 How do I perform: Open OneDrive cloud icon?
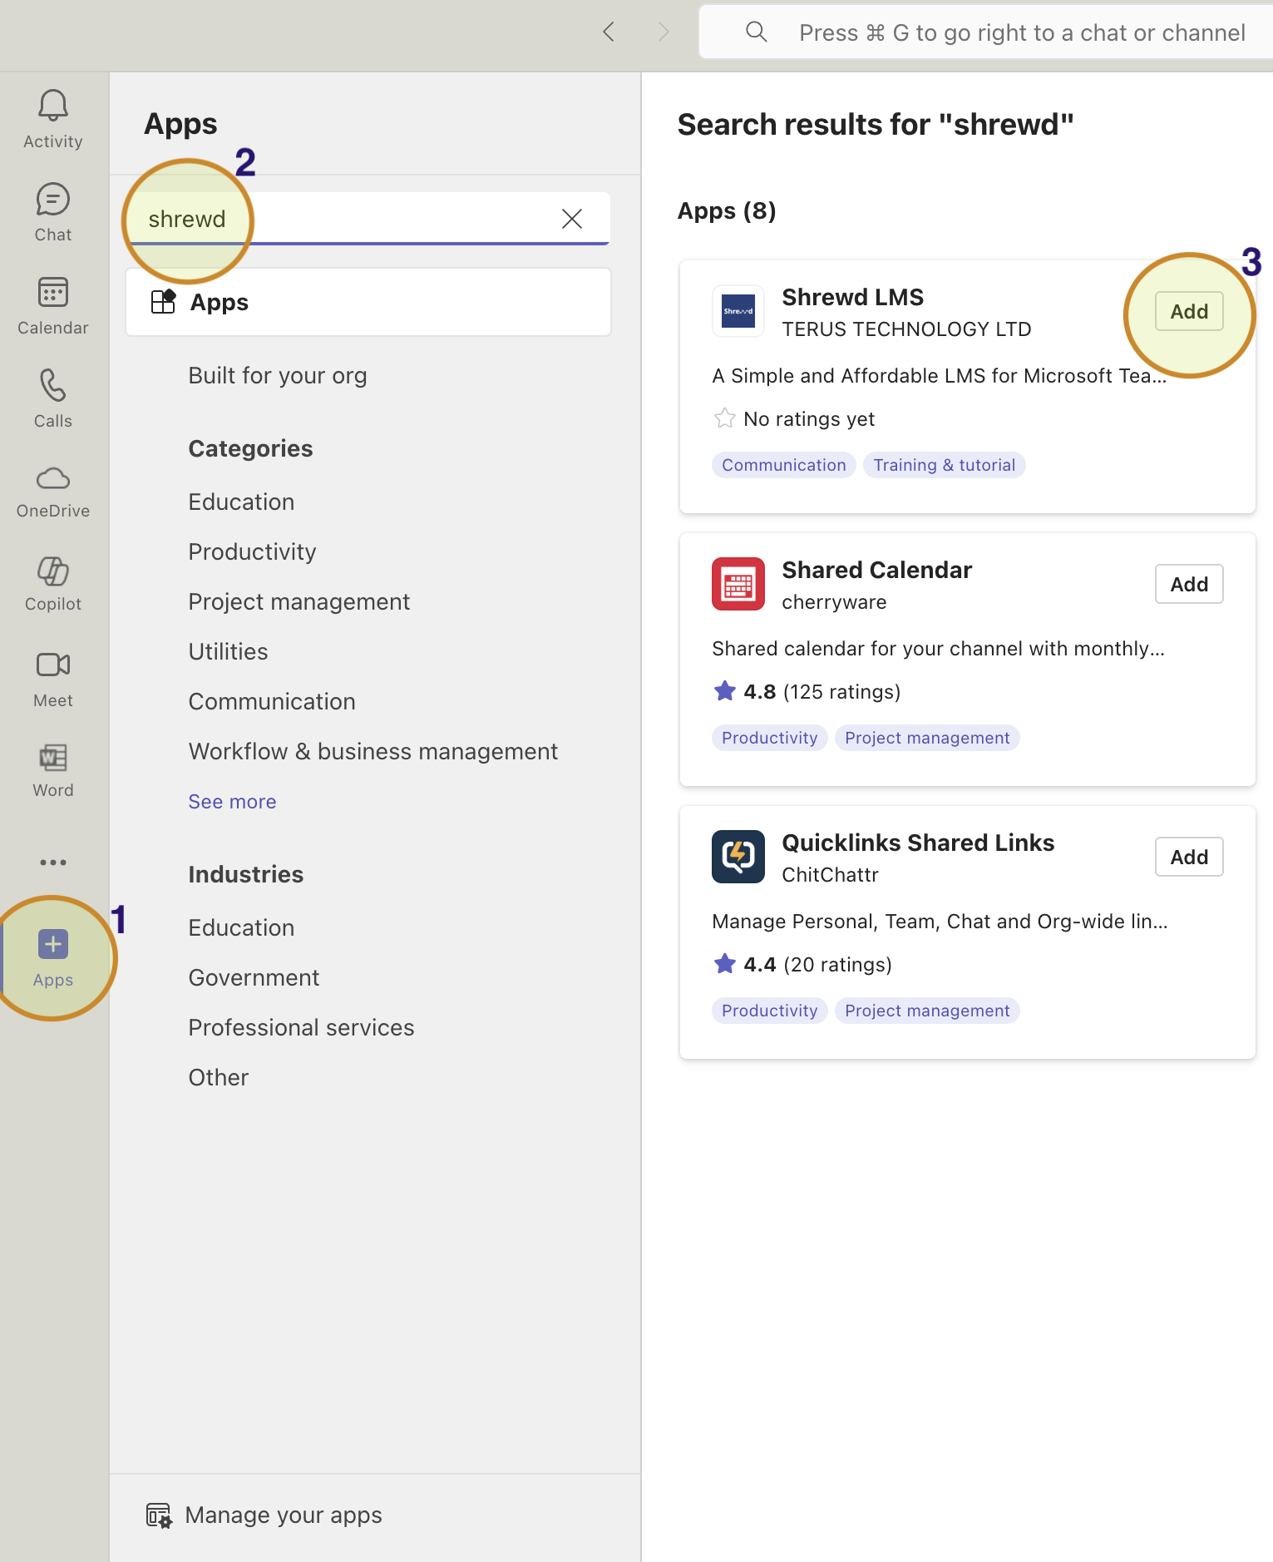pos(53,491)
